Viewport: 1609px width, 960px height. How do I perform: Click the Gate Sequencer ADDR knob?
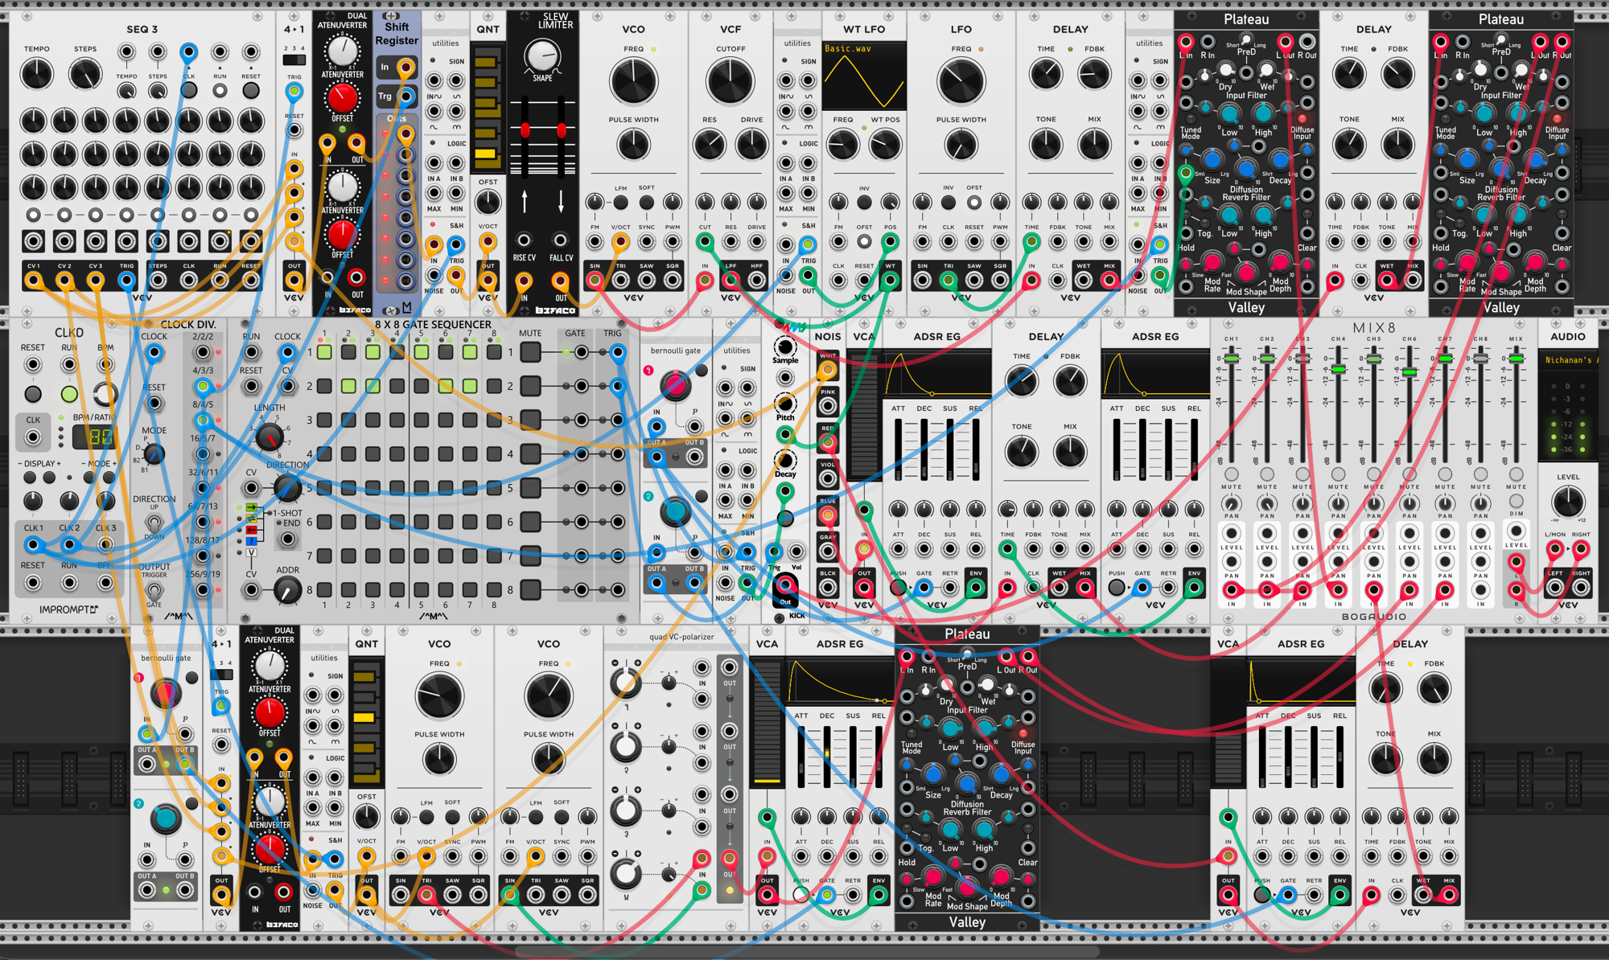(x=287, y=591)
